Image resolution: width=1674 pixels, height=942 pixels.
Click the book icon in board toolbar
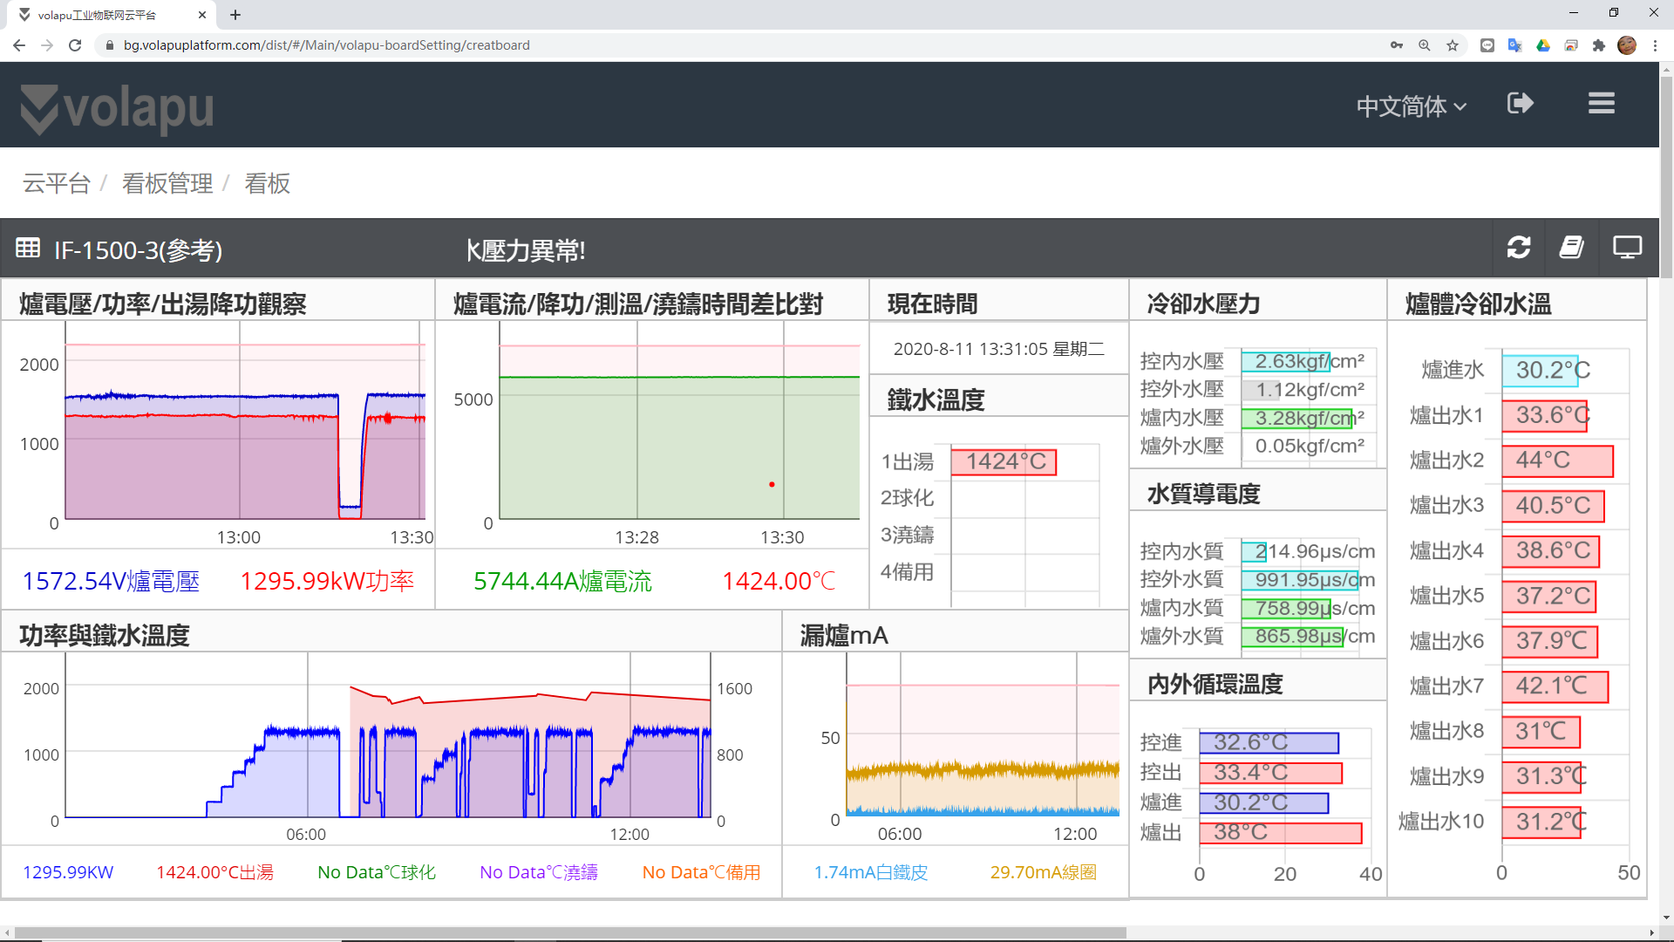coord(1571,248)
